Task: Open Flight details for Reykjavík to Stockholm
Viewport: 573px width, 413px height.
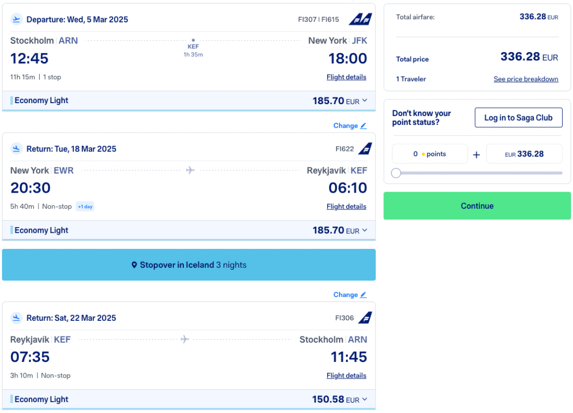Action: tap(346, 376)
